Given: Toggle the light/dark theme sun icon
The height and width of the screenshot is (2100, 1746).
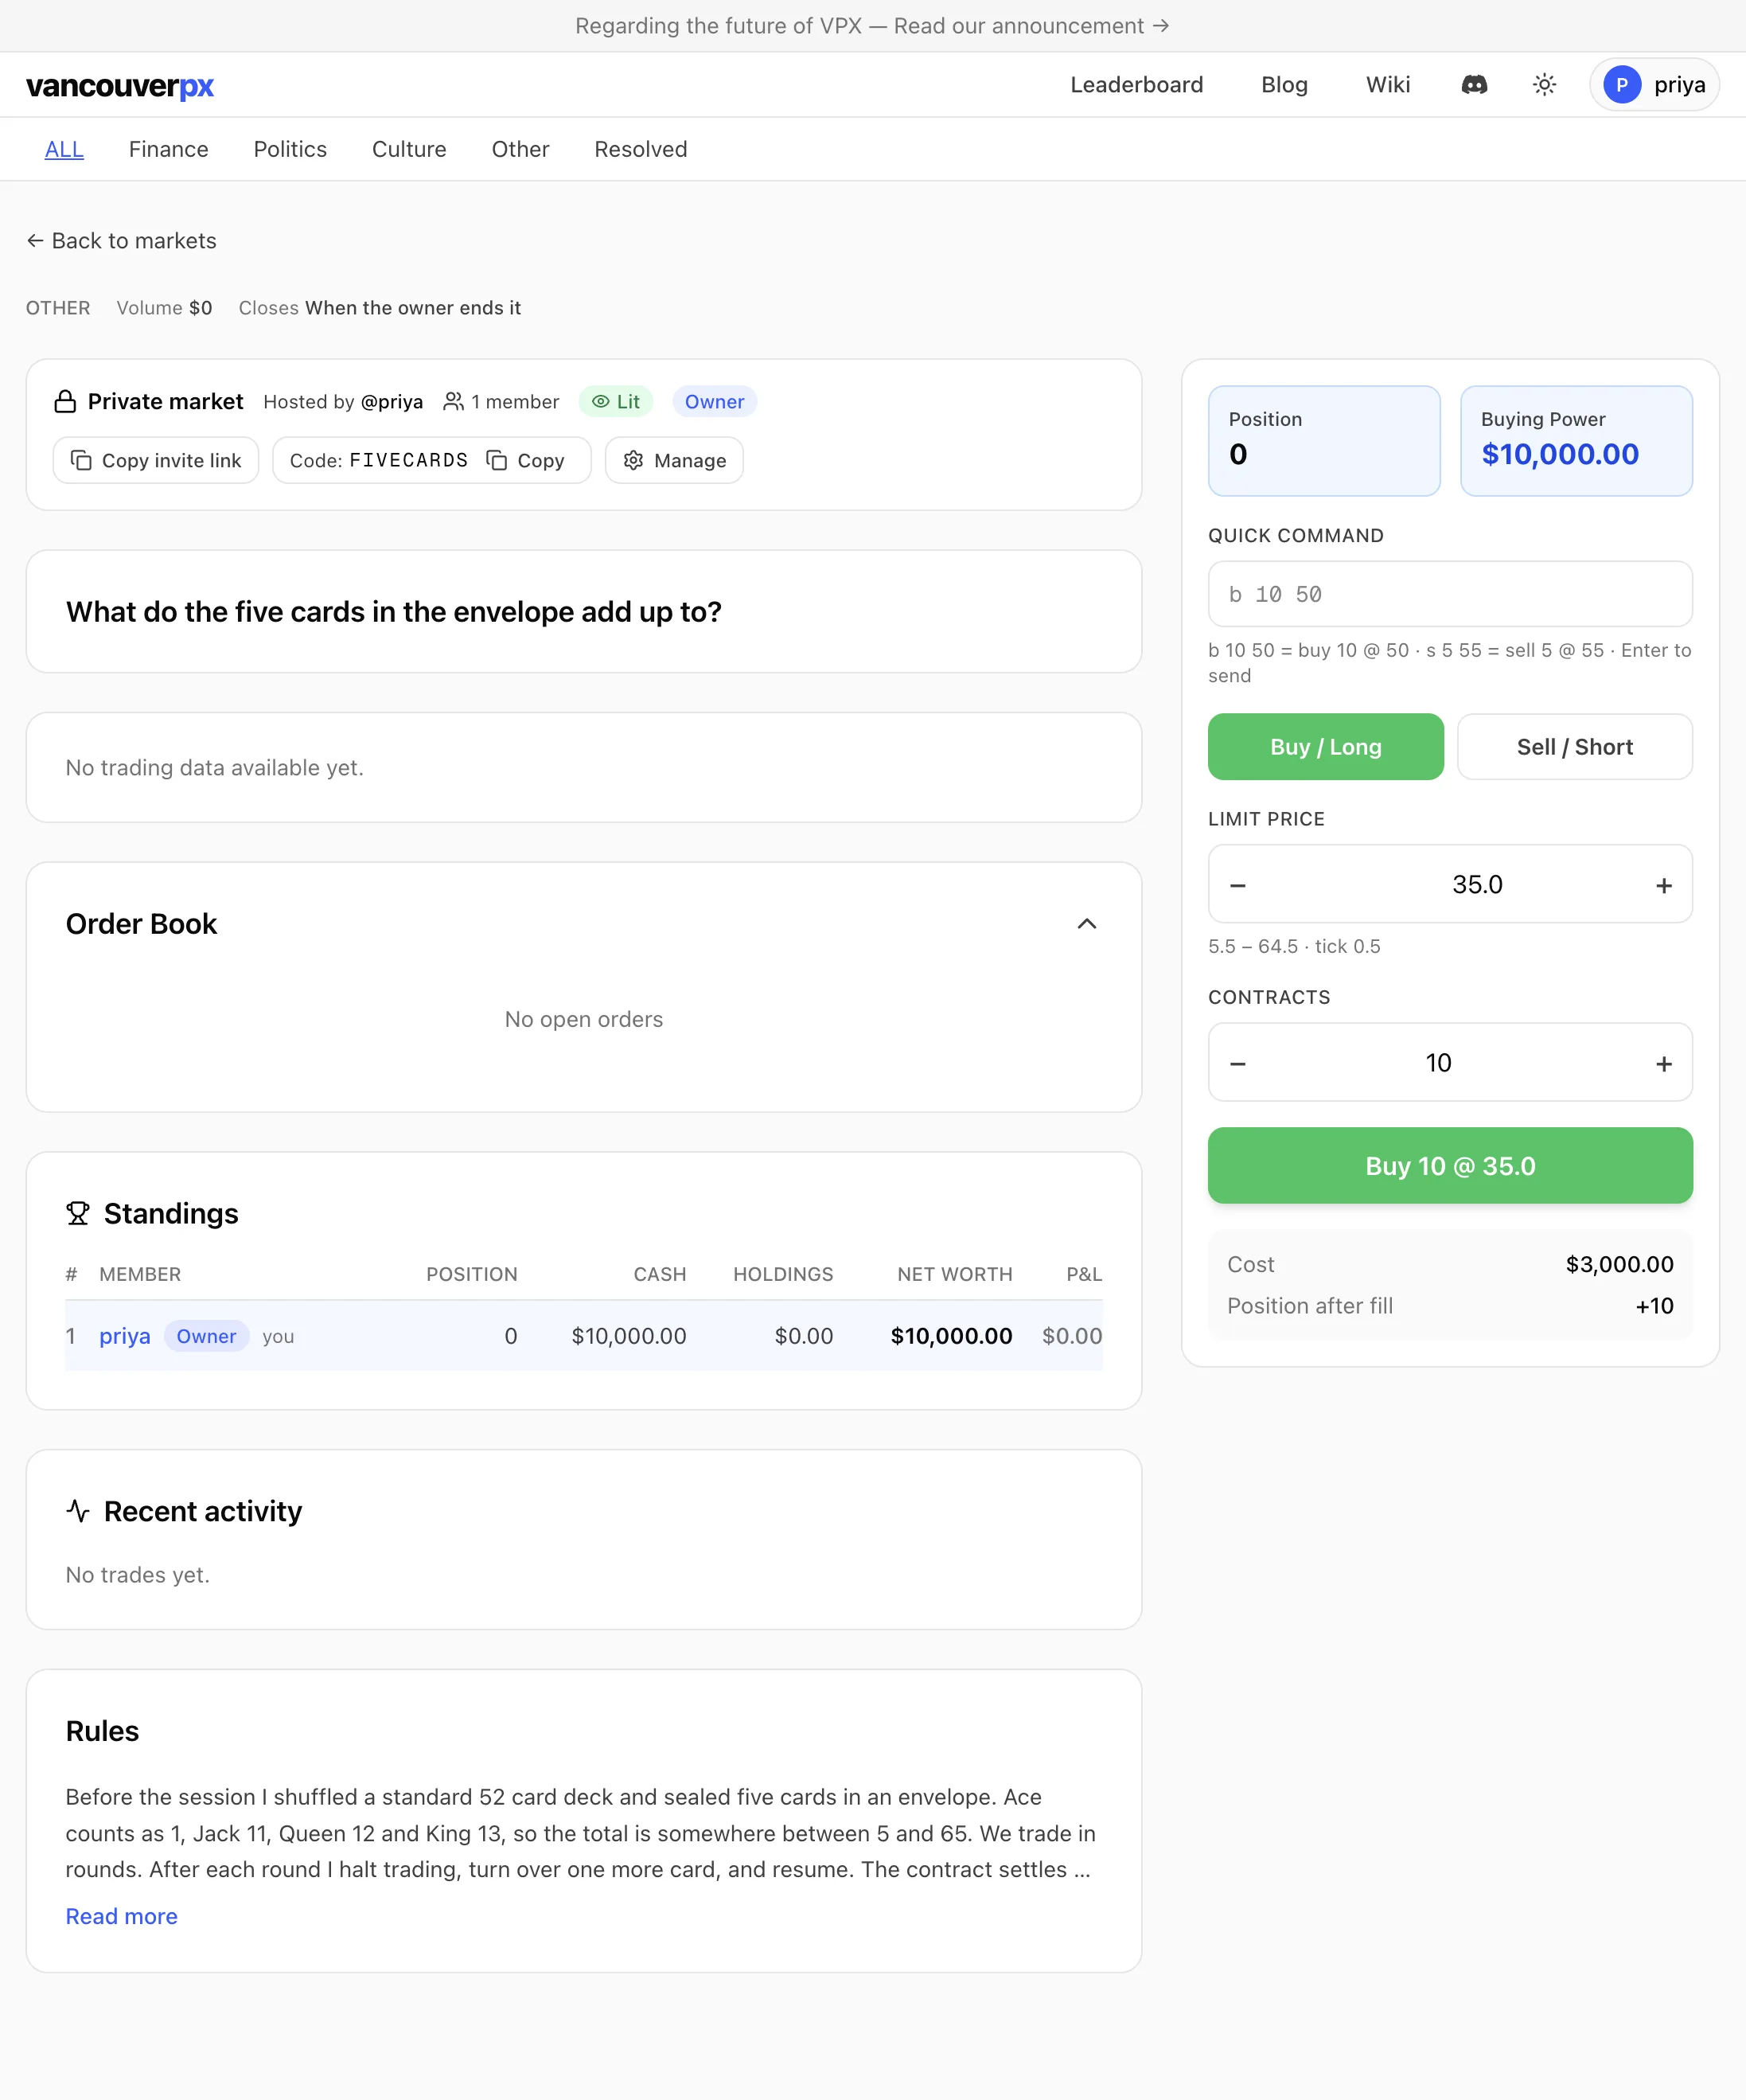Looking at the screenshot, I should pyautogui.click(x=1544, y=85).
